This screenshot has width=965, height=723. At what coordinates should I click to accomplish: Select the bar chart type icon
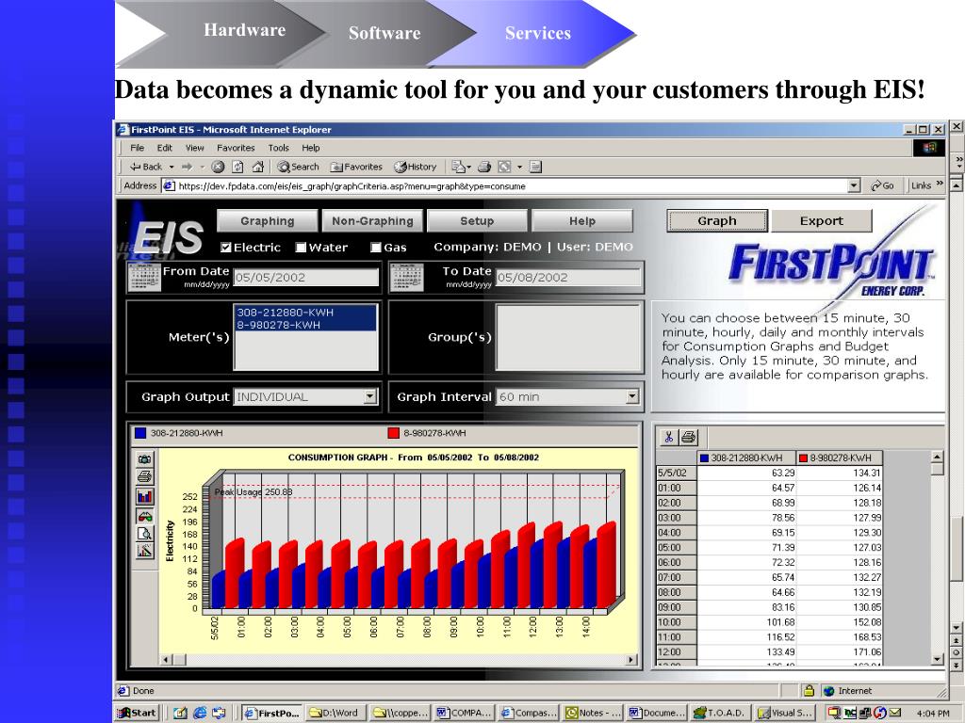pos(144,495)
